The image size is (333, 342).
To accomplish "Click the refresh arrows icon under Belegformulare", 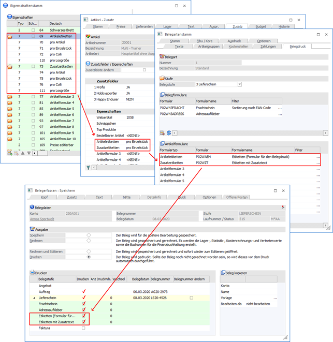I will click(169, 133).
